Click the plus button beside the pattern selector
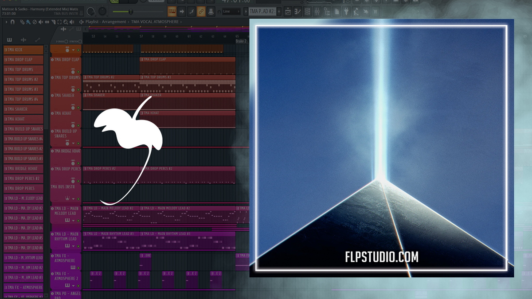Screen dimensions: 532x299 coord(279,11)
